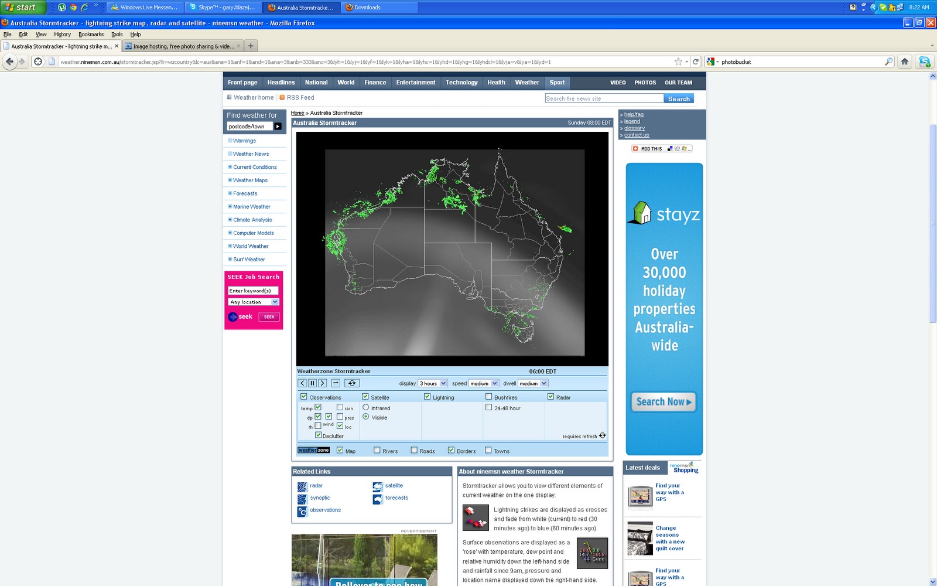Image resolution: width=937 pixels, height=586 pixels.
Task: Step forward one frame in Stormtracker
Action: 322,383
